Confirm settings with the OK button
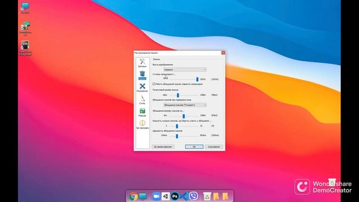The width and height of the screenshot is (359, 202). tap(194, 146)
